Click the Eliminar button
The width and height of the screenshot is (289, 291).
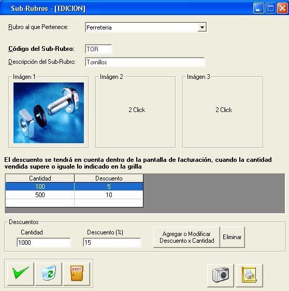233,237
